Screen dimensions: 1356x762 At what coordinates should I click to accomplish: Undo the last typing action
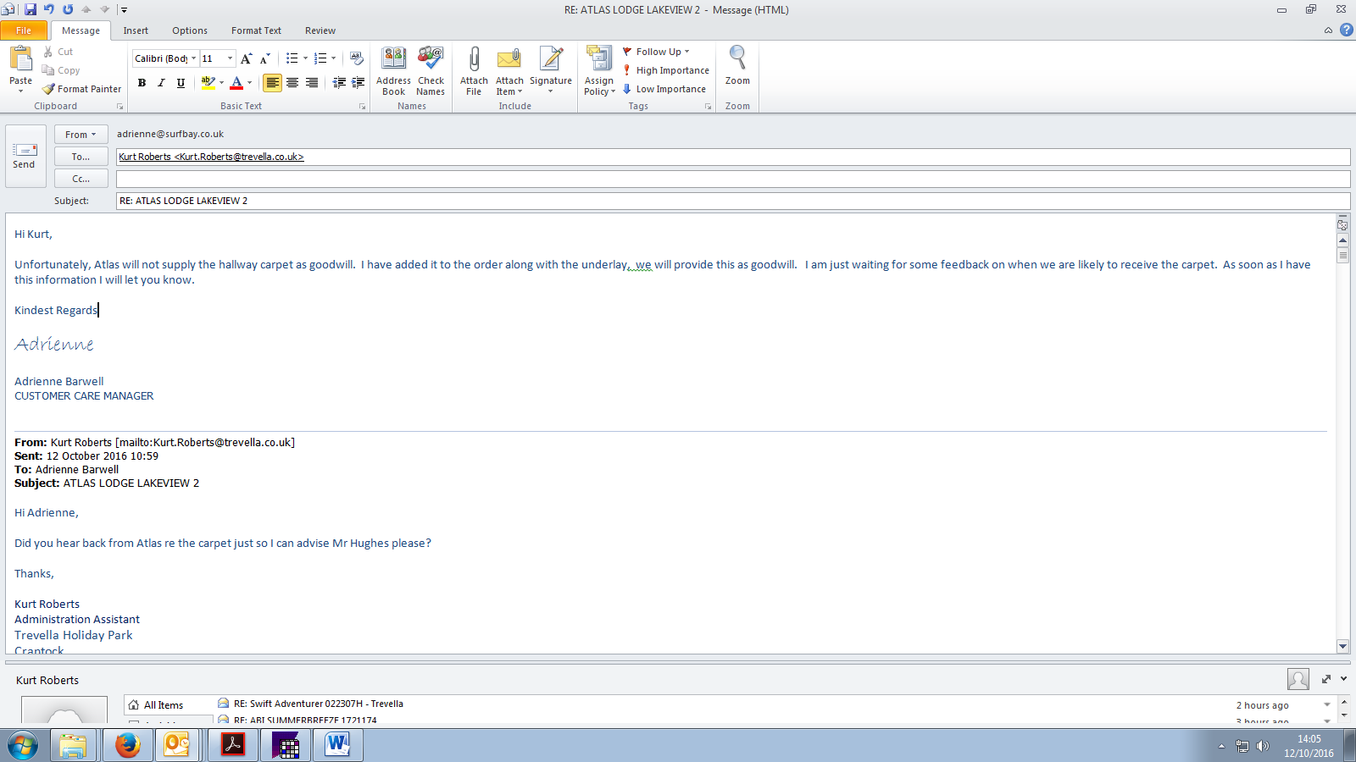click(x=49, y=9)
